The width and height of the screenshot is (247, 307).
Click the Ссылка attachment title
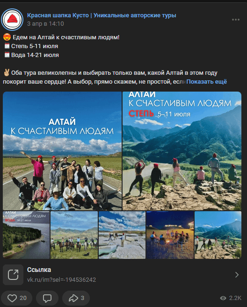[x=39, y=270]
